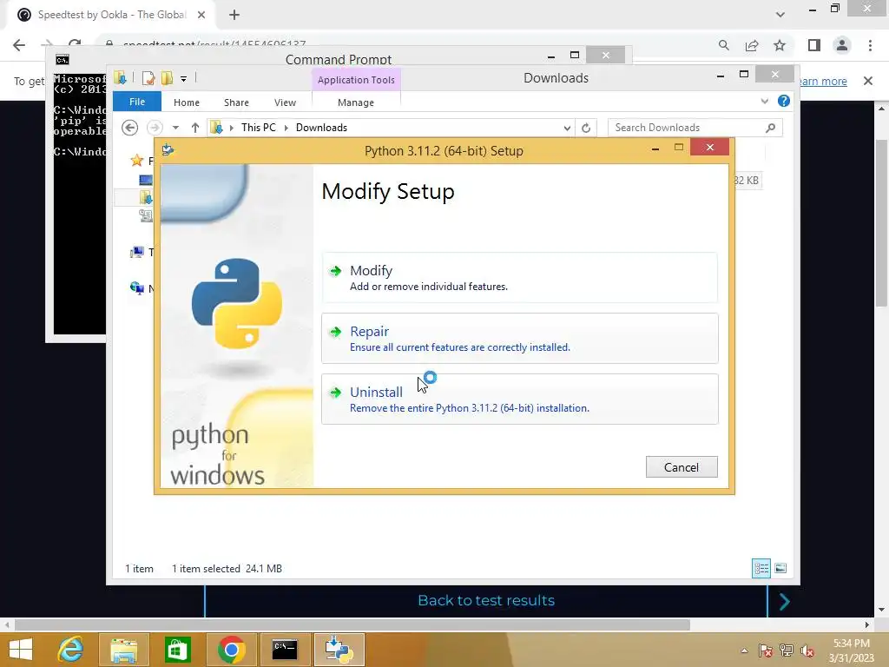Screen dimensions: 889x667
Task: Expand the address bar path dropdown
Action: click(567, 129)
